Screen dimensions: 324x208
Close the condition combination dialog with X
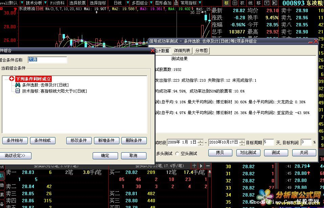click(x=153, y=51)
